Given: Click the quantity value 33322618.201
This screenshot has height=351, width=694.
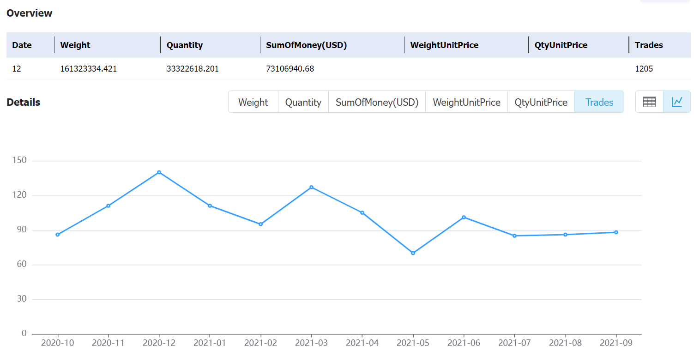Looking at the screenshot, I should pyautogui.click(x=193, y=69).
